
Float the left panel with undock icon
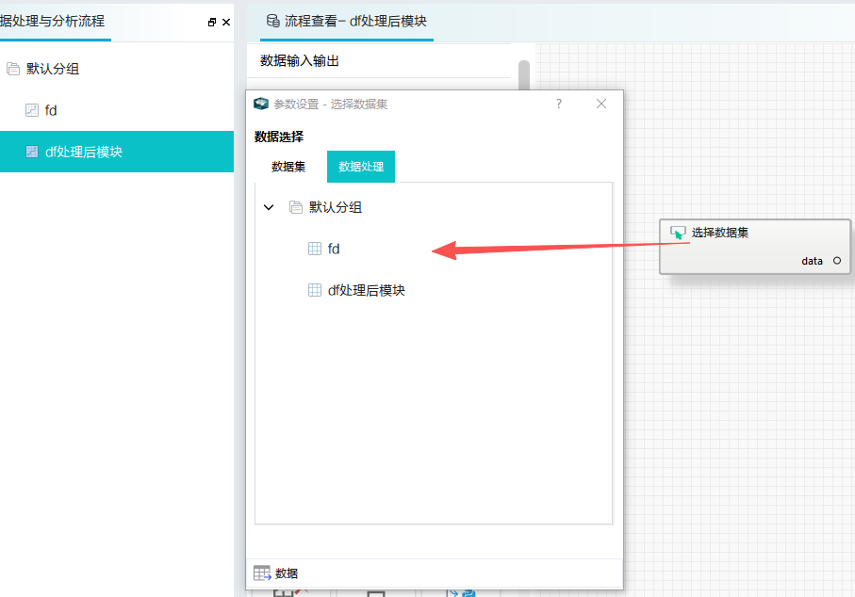pyautogui.click(x=212, y=22)
